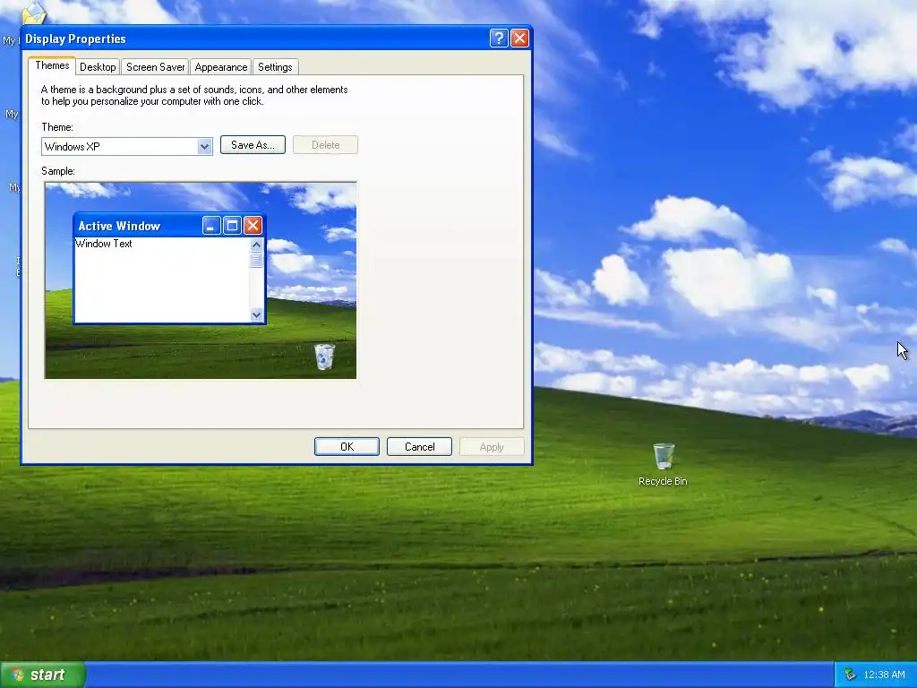This screenshot has height=688, width=917.
Task: Click the taskbar clock showing 12:38 AM
Action: pyautogui.click(x=884, y=675)
